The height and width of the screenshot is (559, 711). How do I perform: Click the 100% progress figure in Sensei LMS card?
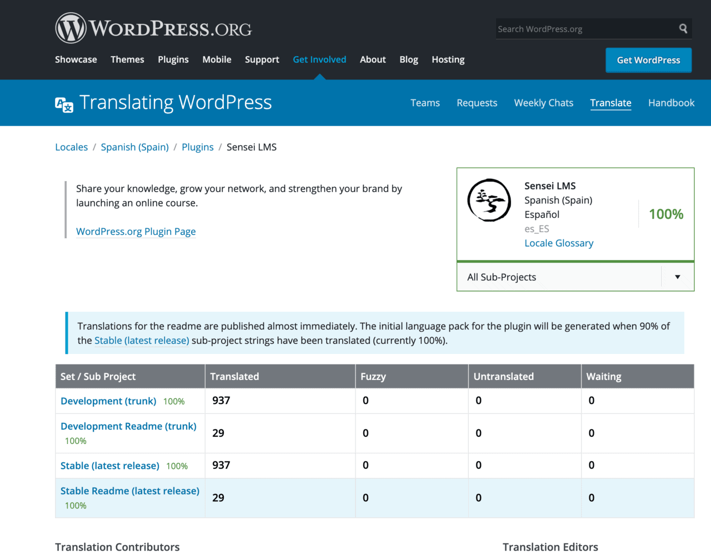tap(666, 214)
